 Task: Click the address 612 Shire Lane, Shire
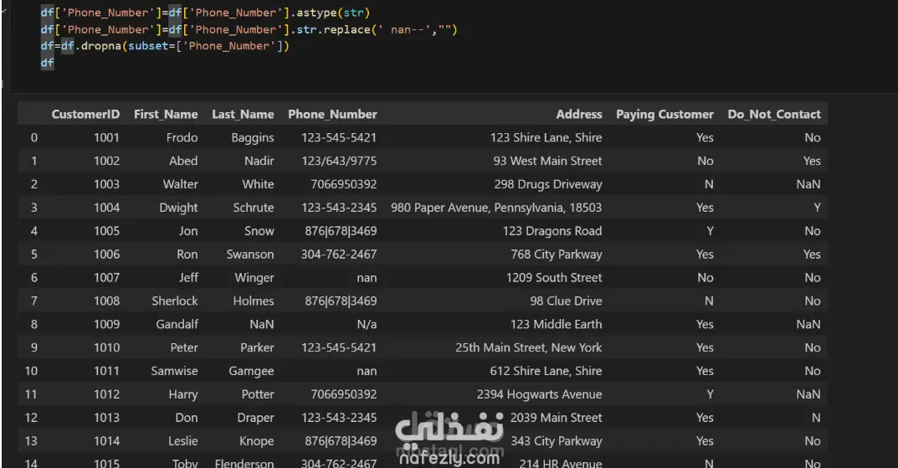tap(546, 371)
